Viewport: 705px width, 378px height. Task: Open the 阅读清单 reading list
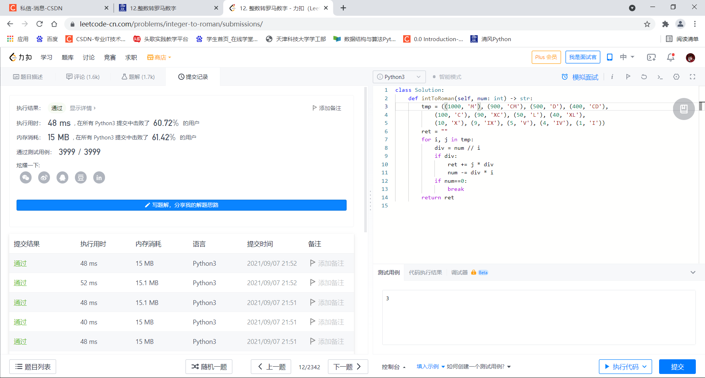682,39
